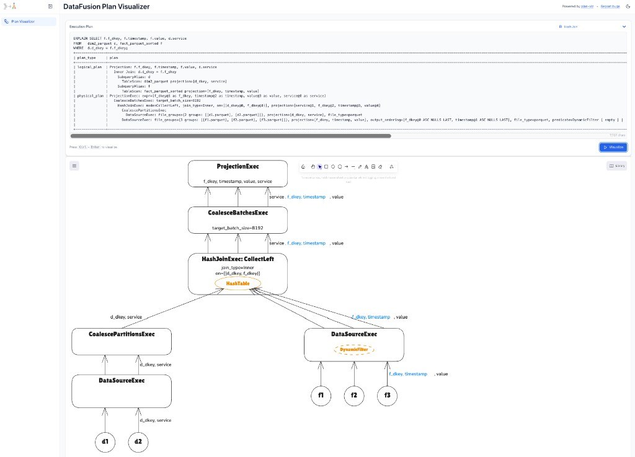Click 'd_dkey, service' label above CoalescePartitionsExec

(x=126, y=317)
